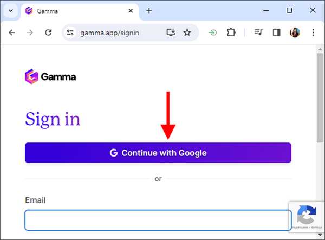Select the Gamma browser tab

(80, 11)
